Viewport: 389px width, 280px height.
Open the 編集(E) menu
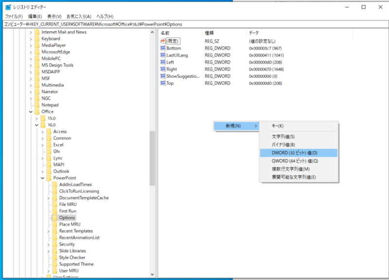pyautogui.click(x=35, y=17)
